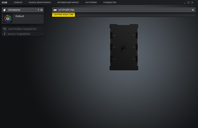Click the Corsair sails logo on device

124,48
